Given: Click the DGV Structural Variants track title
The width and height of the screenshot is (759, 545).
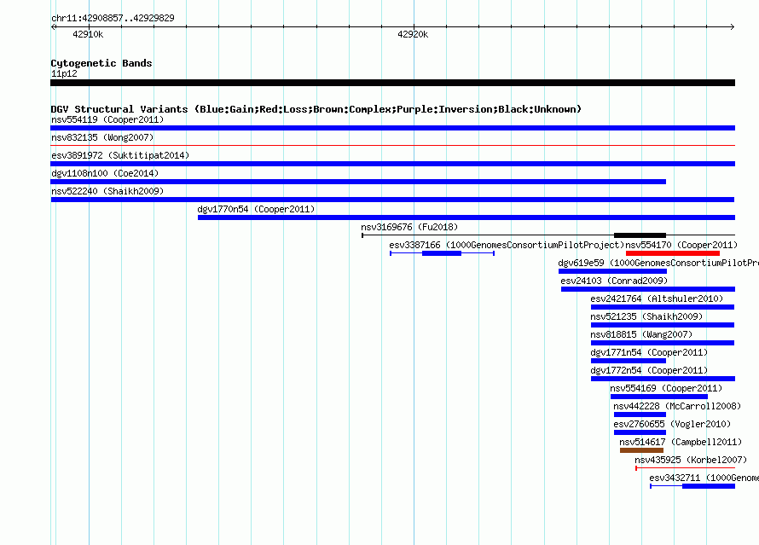Looking at the screenshot, I should [316, 109].
